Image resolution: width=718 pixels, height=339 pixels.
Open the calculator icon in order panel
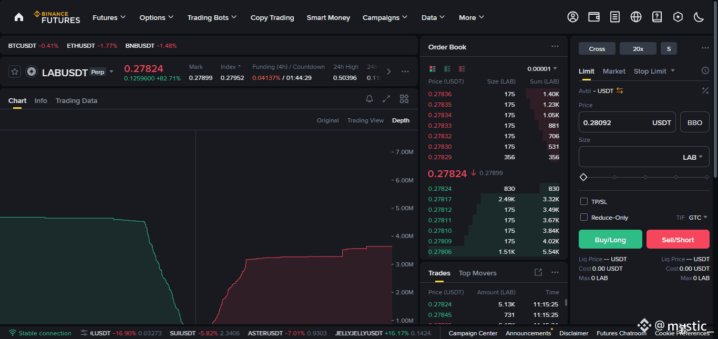click(x=705, y=90)
